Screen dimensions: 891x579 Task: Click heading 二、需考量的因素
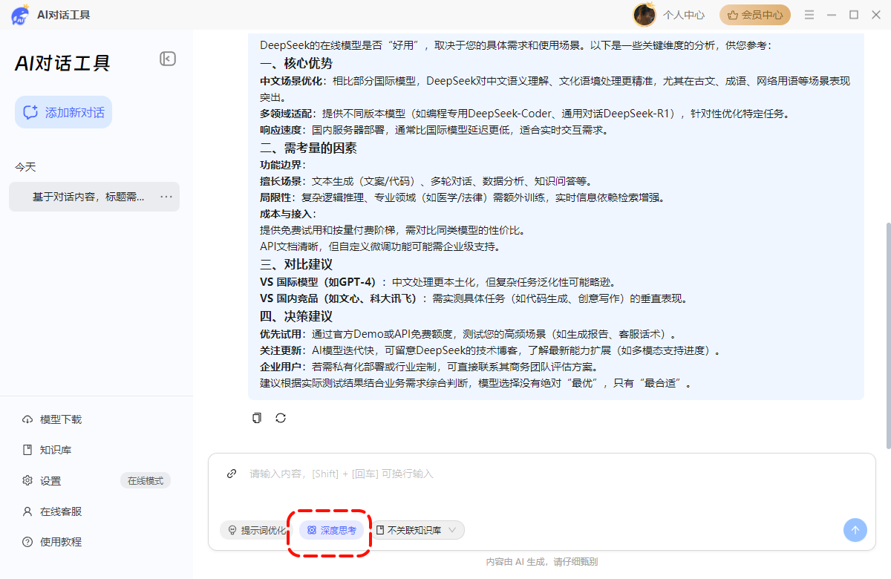(308, 148)
